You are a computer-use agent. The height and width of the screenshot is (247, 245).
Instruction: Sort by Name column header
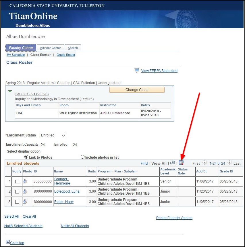58,171
